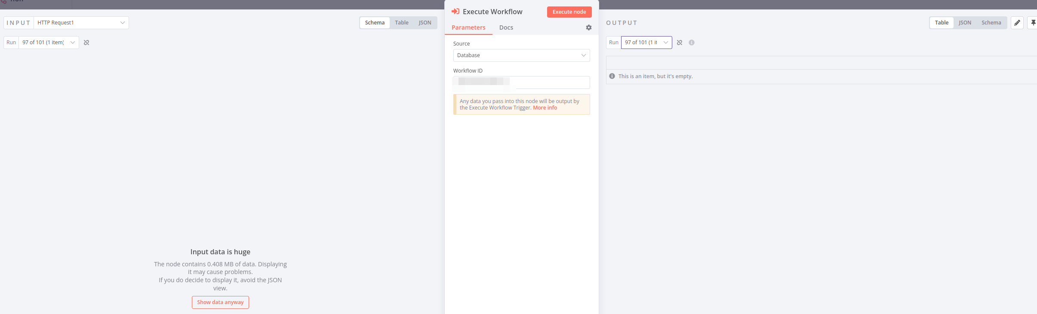
Task: Click the edit output pencil icon
Action: (x=1017, y=23)
